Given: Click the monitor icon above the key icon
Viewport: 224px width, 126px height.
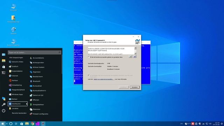Looking at the screenshot, I should pyautogui.click(x=3, y=98).
